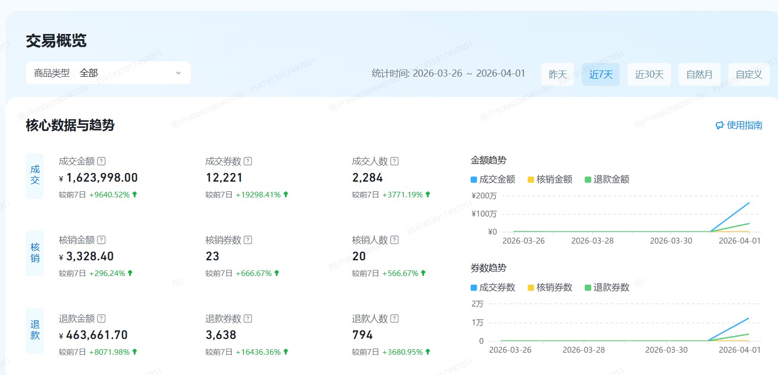
Task: Expand the 商品类型 dropdown via its chevron
Action: pos(179,73)
